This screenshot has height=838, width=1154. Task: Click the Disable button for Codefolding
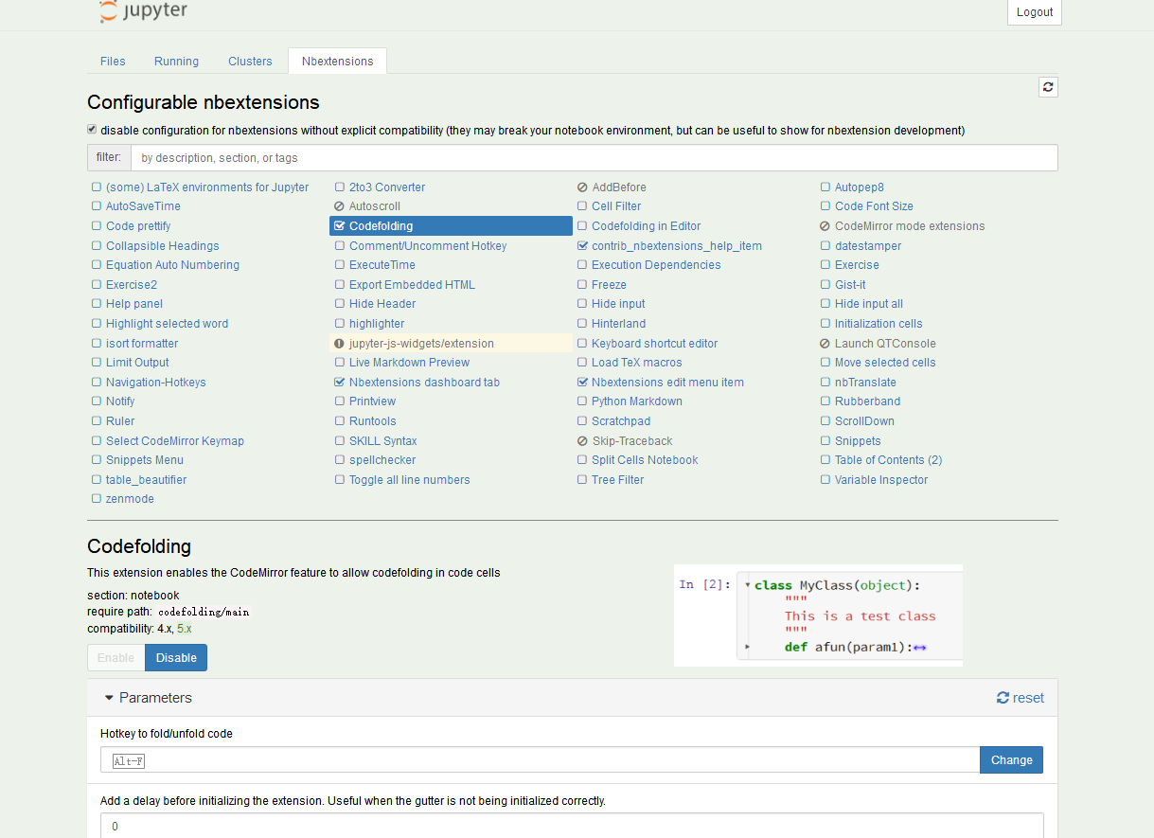click(176, 658)
